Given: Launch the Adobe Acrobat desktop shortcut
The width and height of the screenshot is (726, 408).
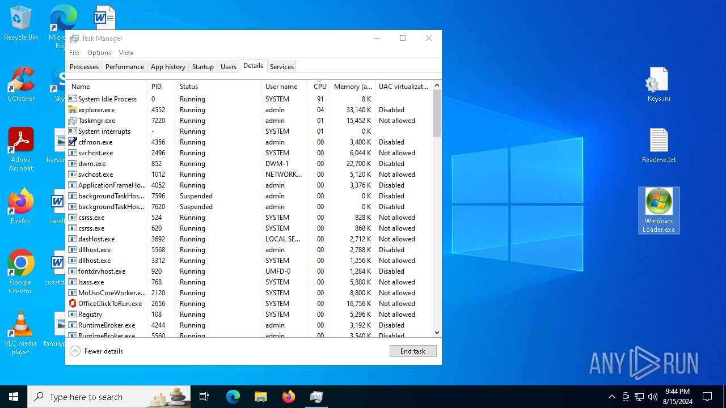Looking at the screenshot, I should 20,150.
